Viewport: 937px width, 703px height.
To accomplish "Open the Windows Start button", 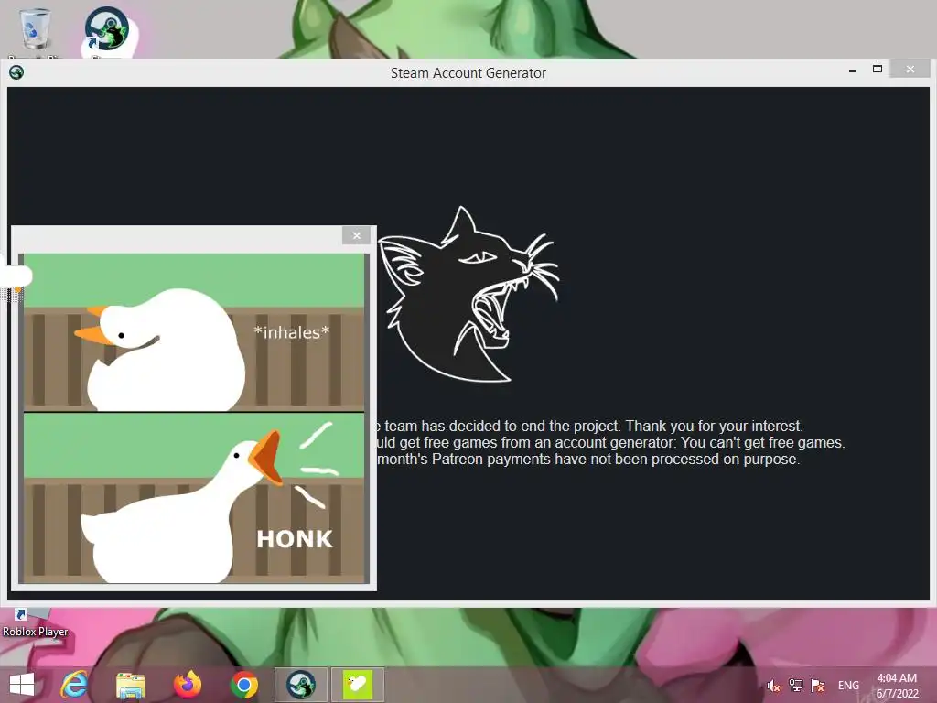I will point(22,685).
